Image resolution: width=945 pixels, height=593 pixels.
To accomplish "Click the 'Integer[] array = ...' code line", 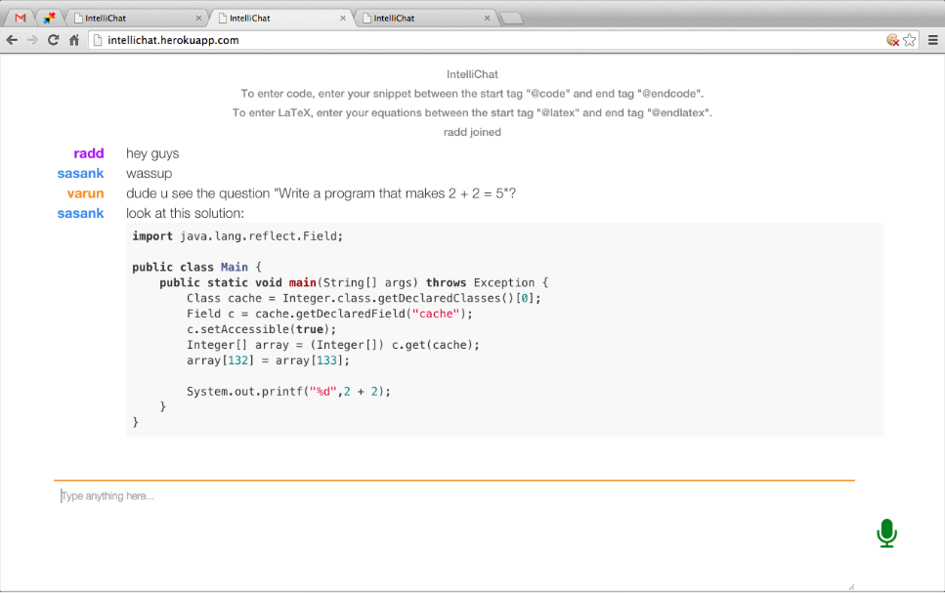I will [333, 345].
